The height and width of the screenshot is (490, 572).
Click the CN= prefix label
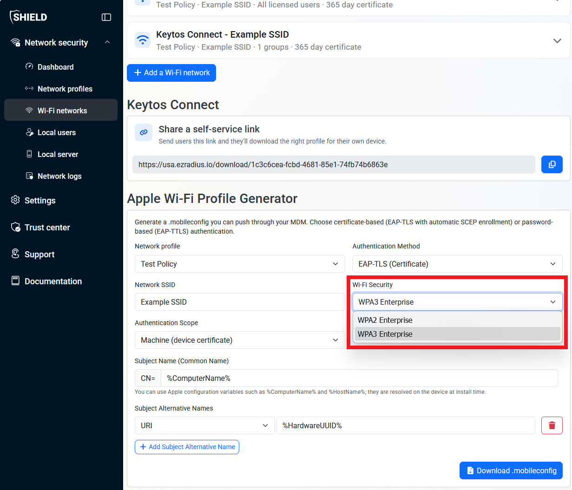click(148, 378)
